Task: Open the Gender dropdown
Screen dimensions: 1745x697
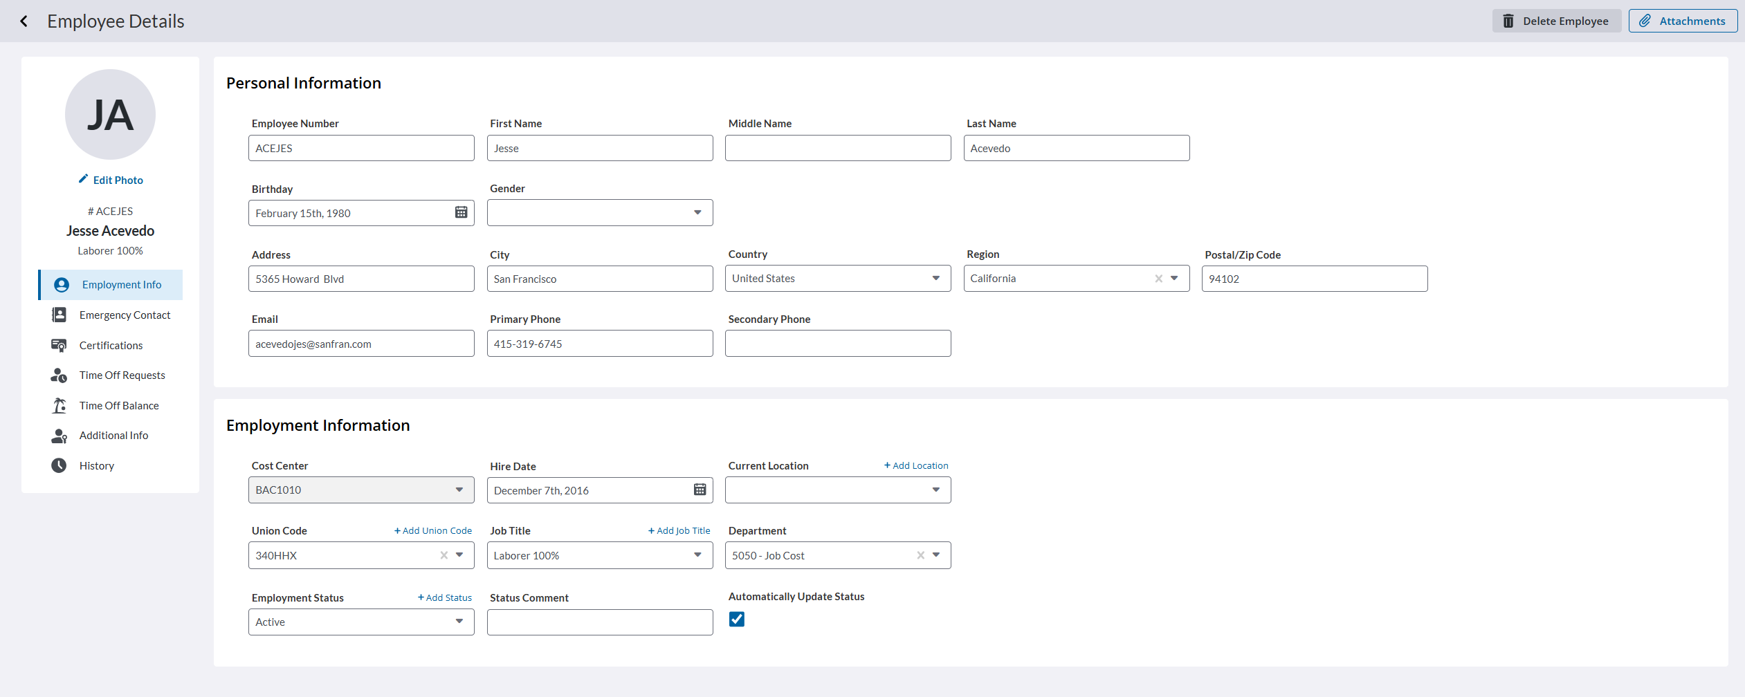Action: pos(600,213)
